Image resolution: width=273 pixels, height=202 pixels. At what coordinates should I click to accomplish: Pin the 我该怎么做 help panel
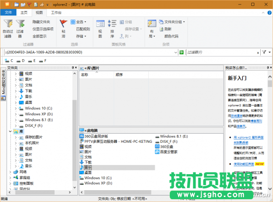point(268,67)
